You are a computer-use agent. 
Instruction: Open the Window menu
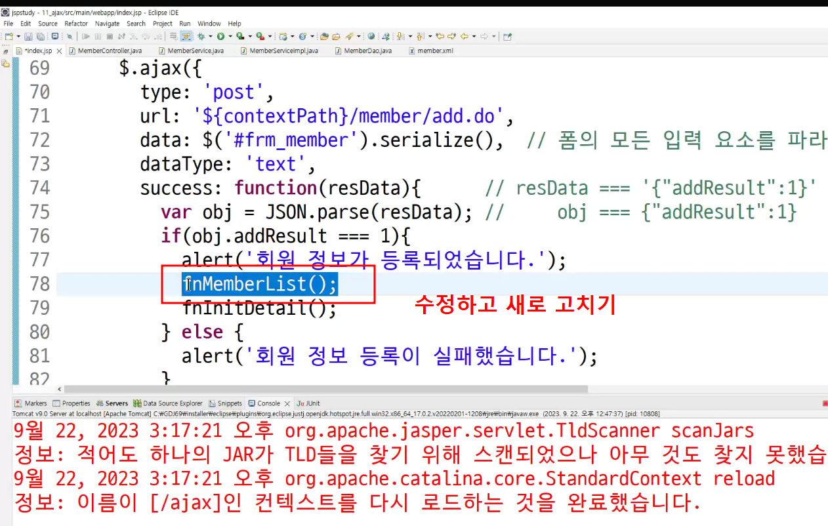209,24
